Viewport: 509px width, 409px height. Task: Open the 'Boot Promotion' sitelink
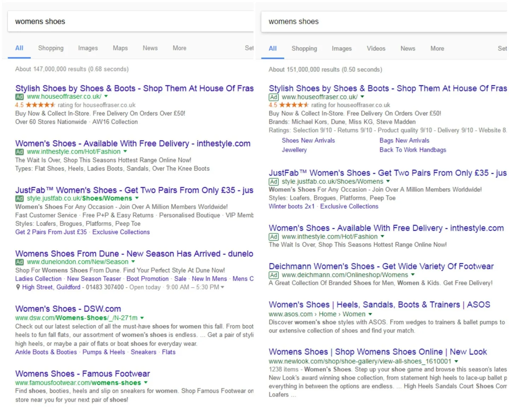[x=148, y=279]
